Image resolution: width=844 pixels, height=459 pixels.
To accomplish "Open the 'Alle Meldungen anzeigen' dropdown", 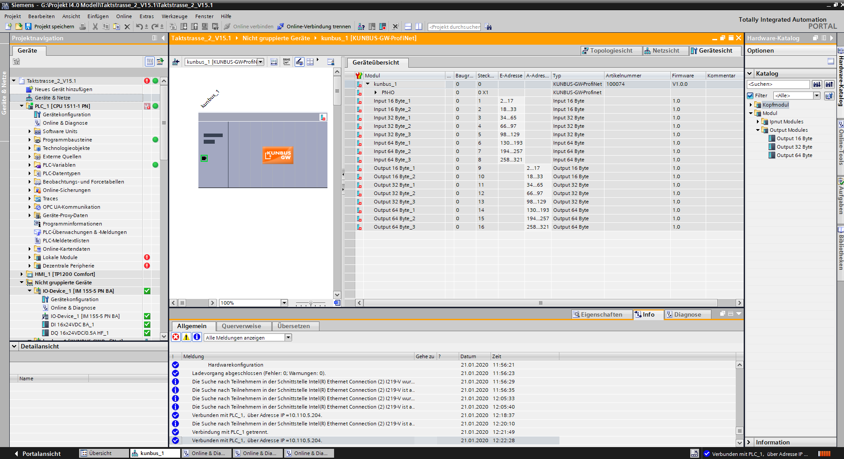I will 288,337.
